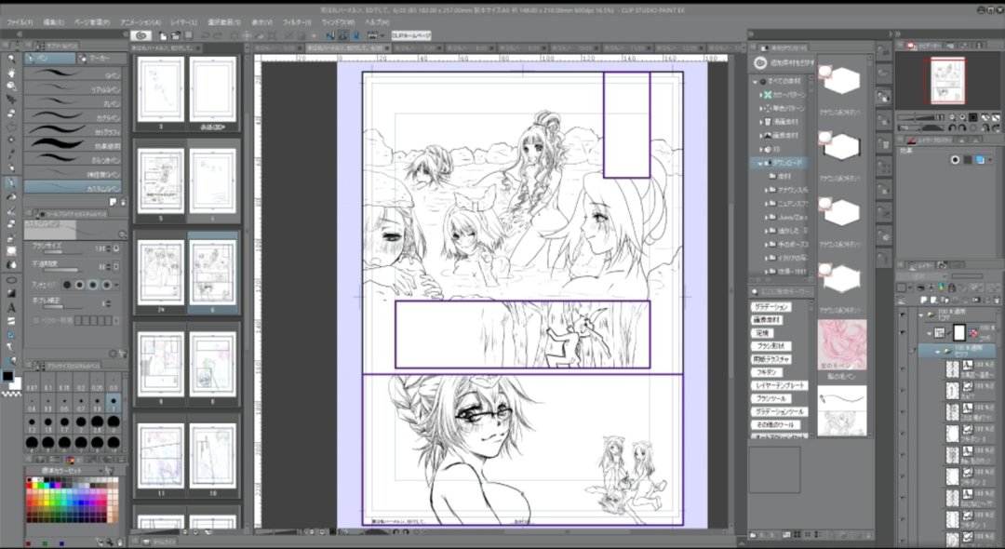Image resolution: width=1005 pixels, height=549 pixels.
Task: Click the navigator zoom out icon
Action: [x=952, y=118]
